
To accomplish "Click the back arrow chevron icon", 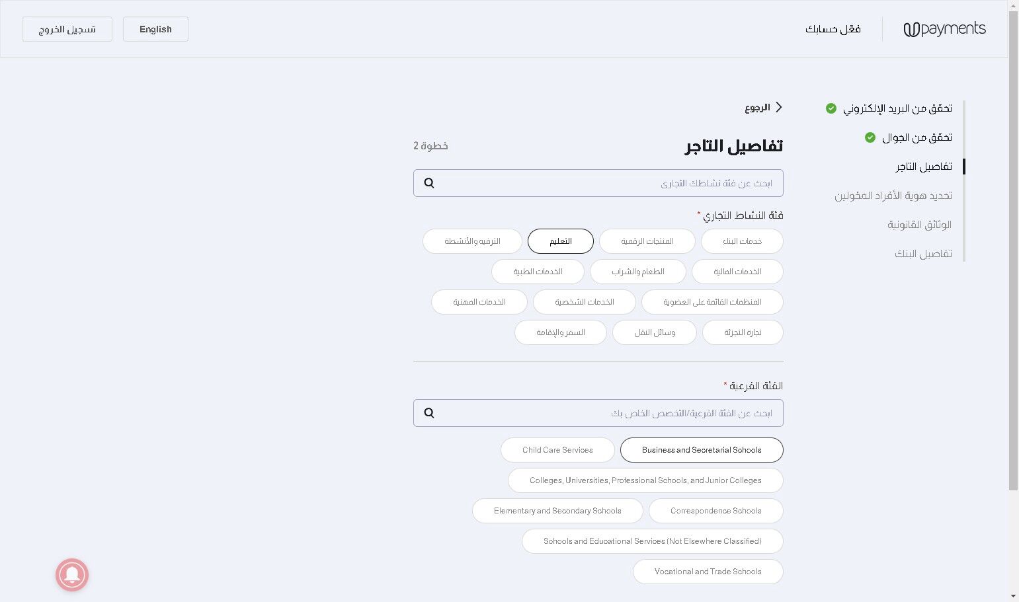I will pos(779,107).
